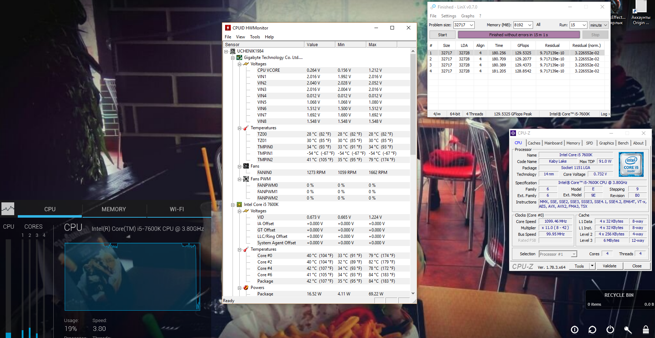The width and height of the screenshot is (655, 338).
Task: Click the GFlops column header in LinX
Action: pyautogui.click(x=523, y=45)
